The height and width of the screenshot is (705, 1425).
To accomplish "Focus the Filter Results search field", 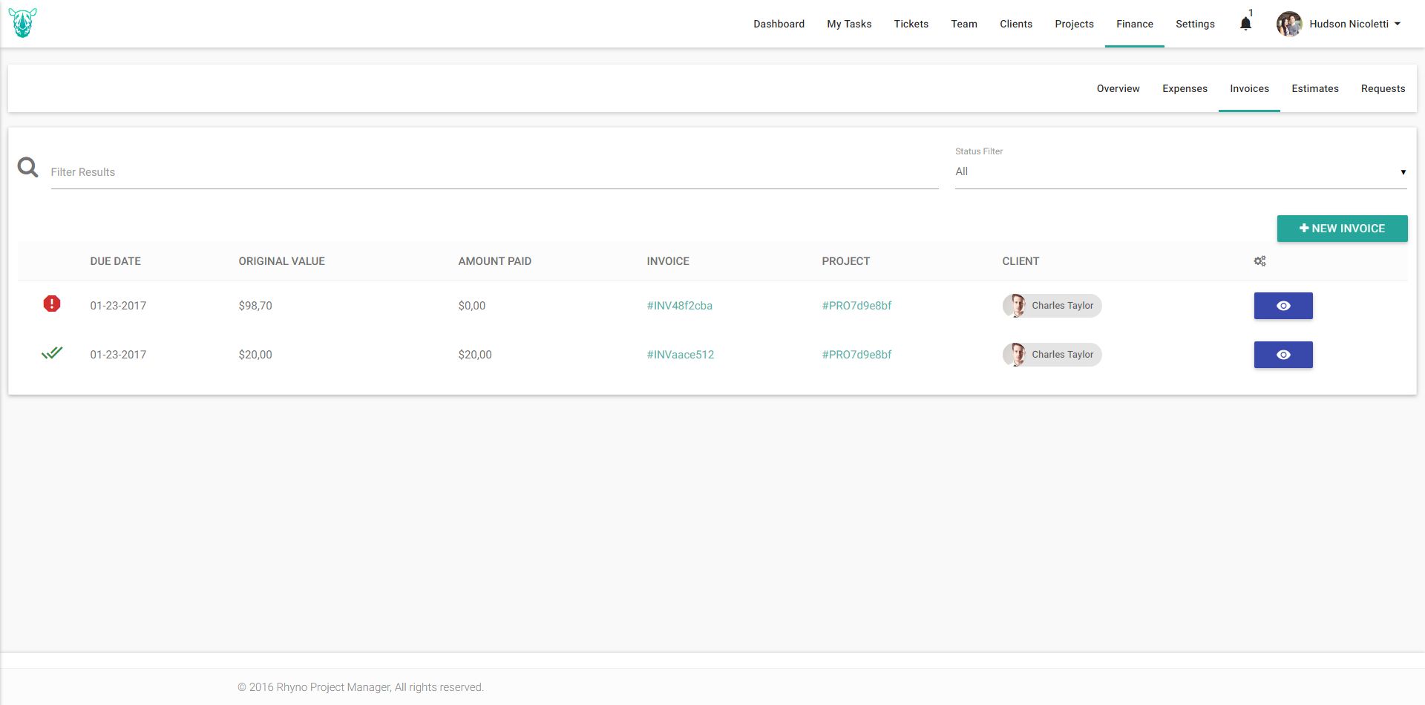I will tap(494, 172).
